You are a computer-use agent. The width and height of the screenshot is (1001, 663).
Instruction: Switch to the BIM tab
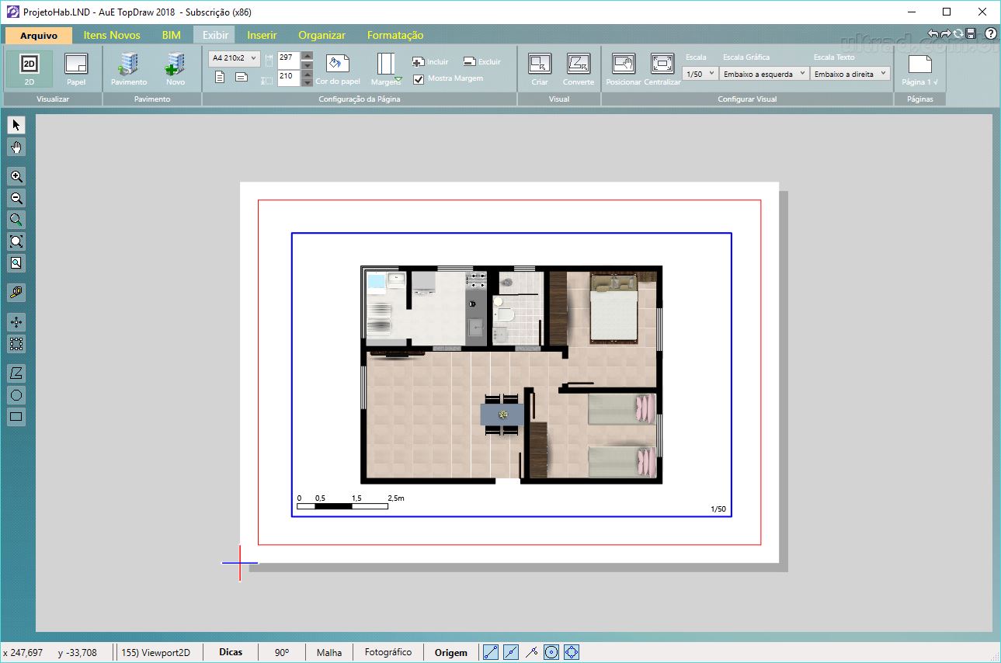pos(171,36)
